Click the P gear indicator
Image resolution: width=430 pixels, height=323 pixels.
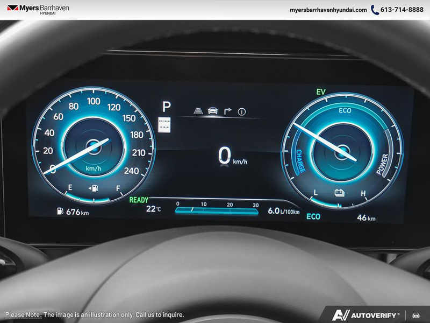coord(167,106)
